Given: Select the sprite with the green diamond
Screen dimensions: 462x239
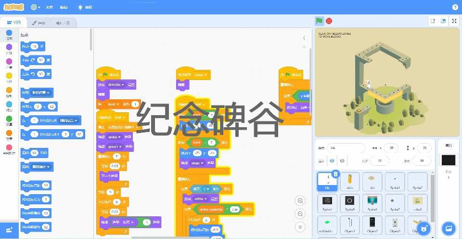Looking at the screenshot, I should (327, 225).
